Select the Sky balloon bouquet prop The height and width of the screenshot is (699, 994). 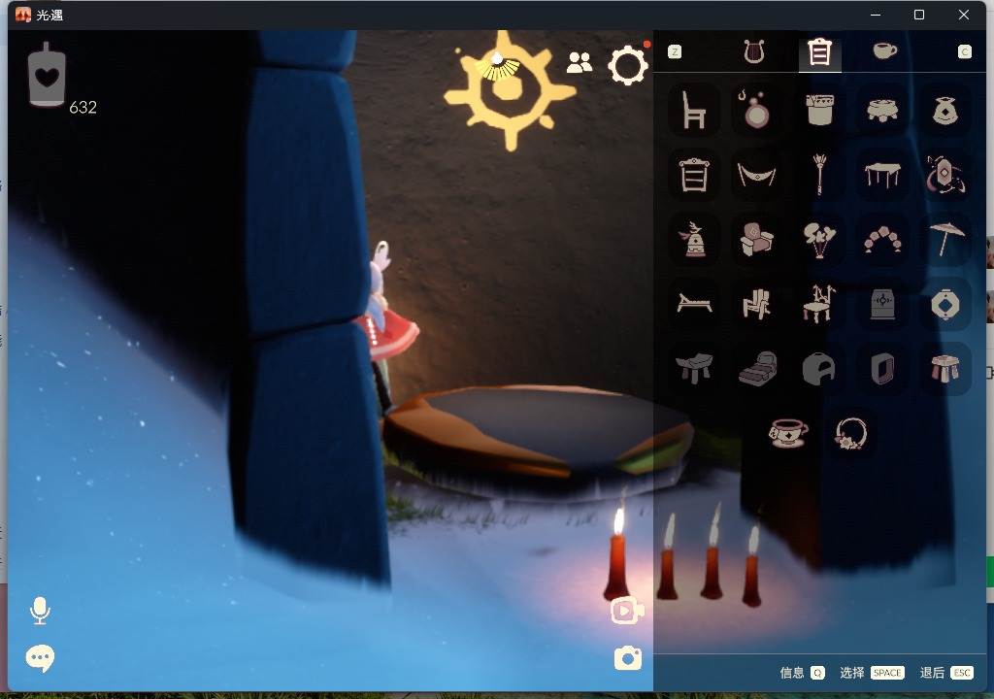(x=819, y=240)
